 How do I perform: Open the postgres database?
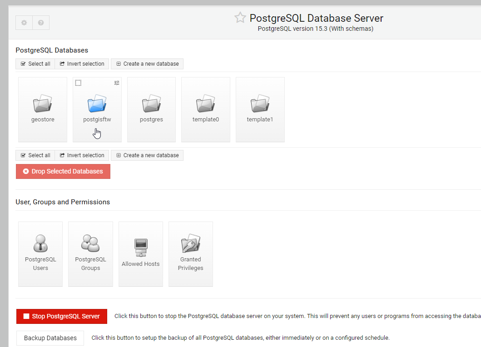coord(151,109)
